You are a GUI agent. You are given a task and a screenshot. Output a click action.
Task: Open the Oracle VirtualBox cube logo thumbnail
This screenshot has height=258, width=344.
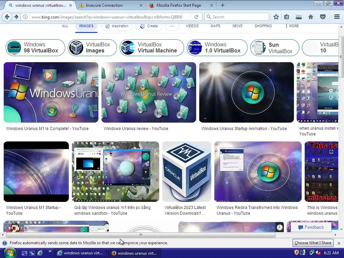[x=187, y=172]
